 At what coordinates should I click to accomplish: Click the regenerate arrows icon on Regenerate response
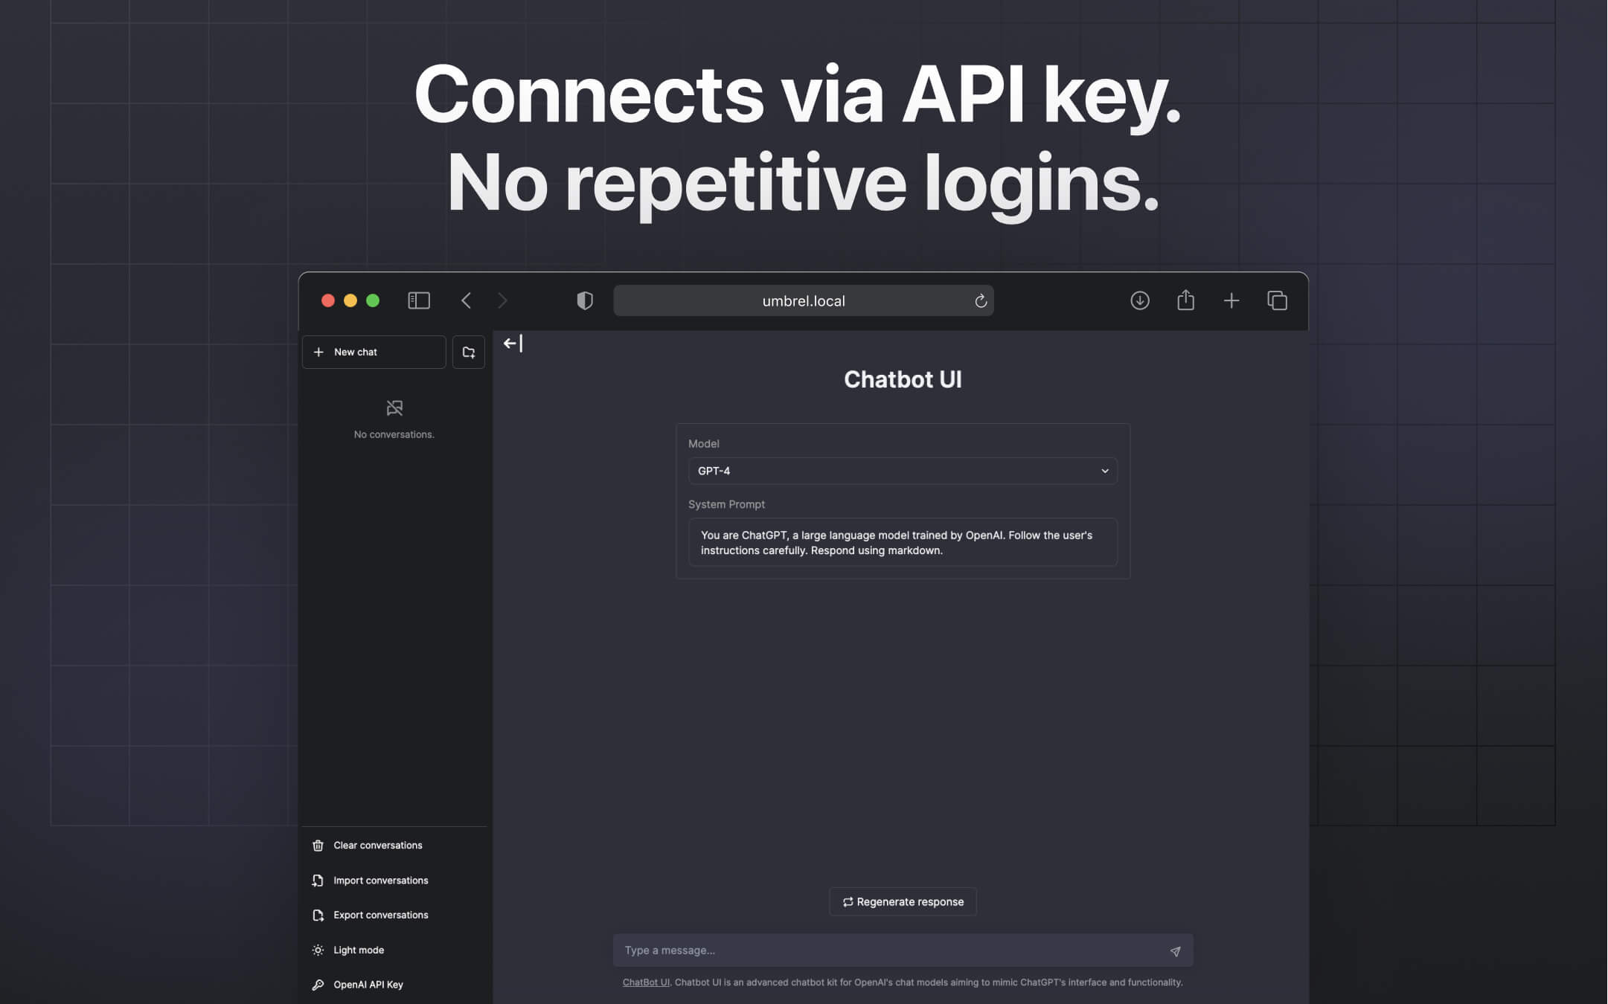point(848,901)
